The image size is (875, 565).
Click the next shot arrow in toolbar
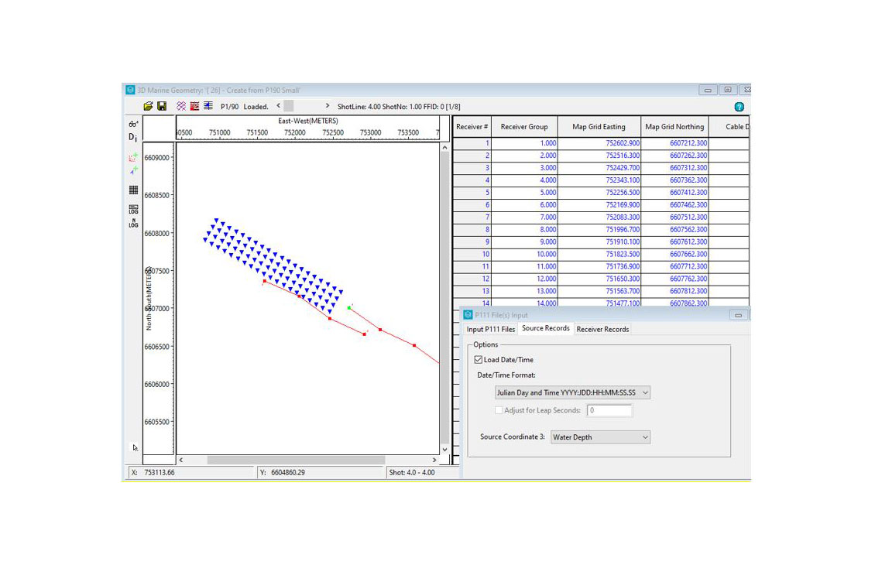pos(328,106)
